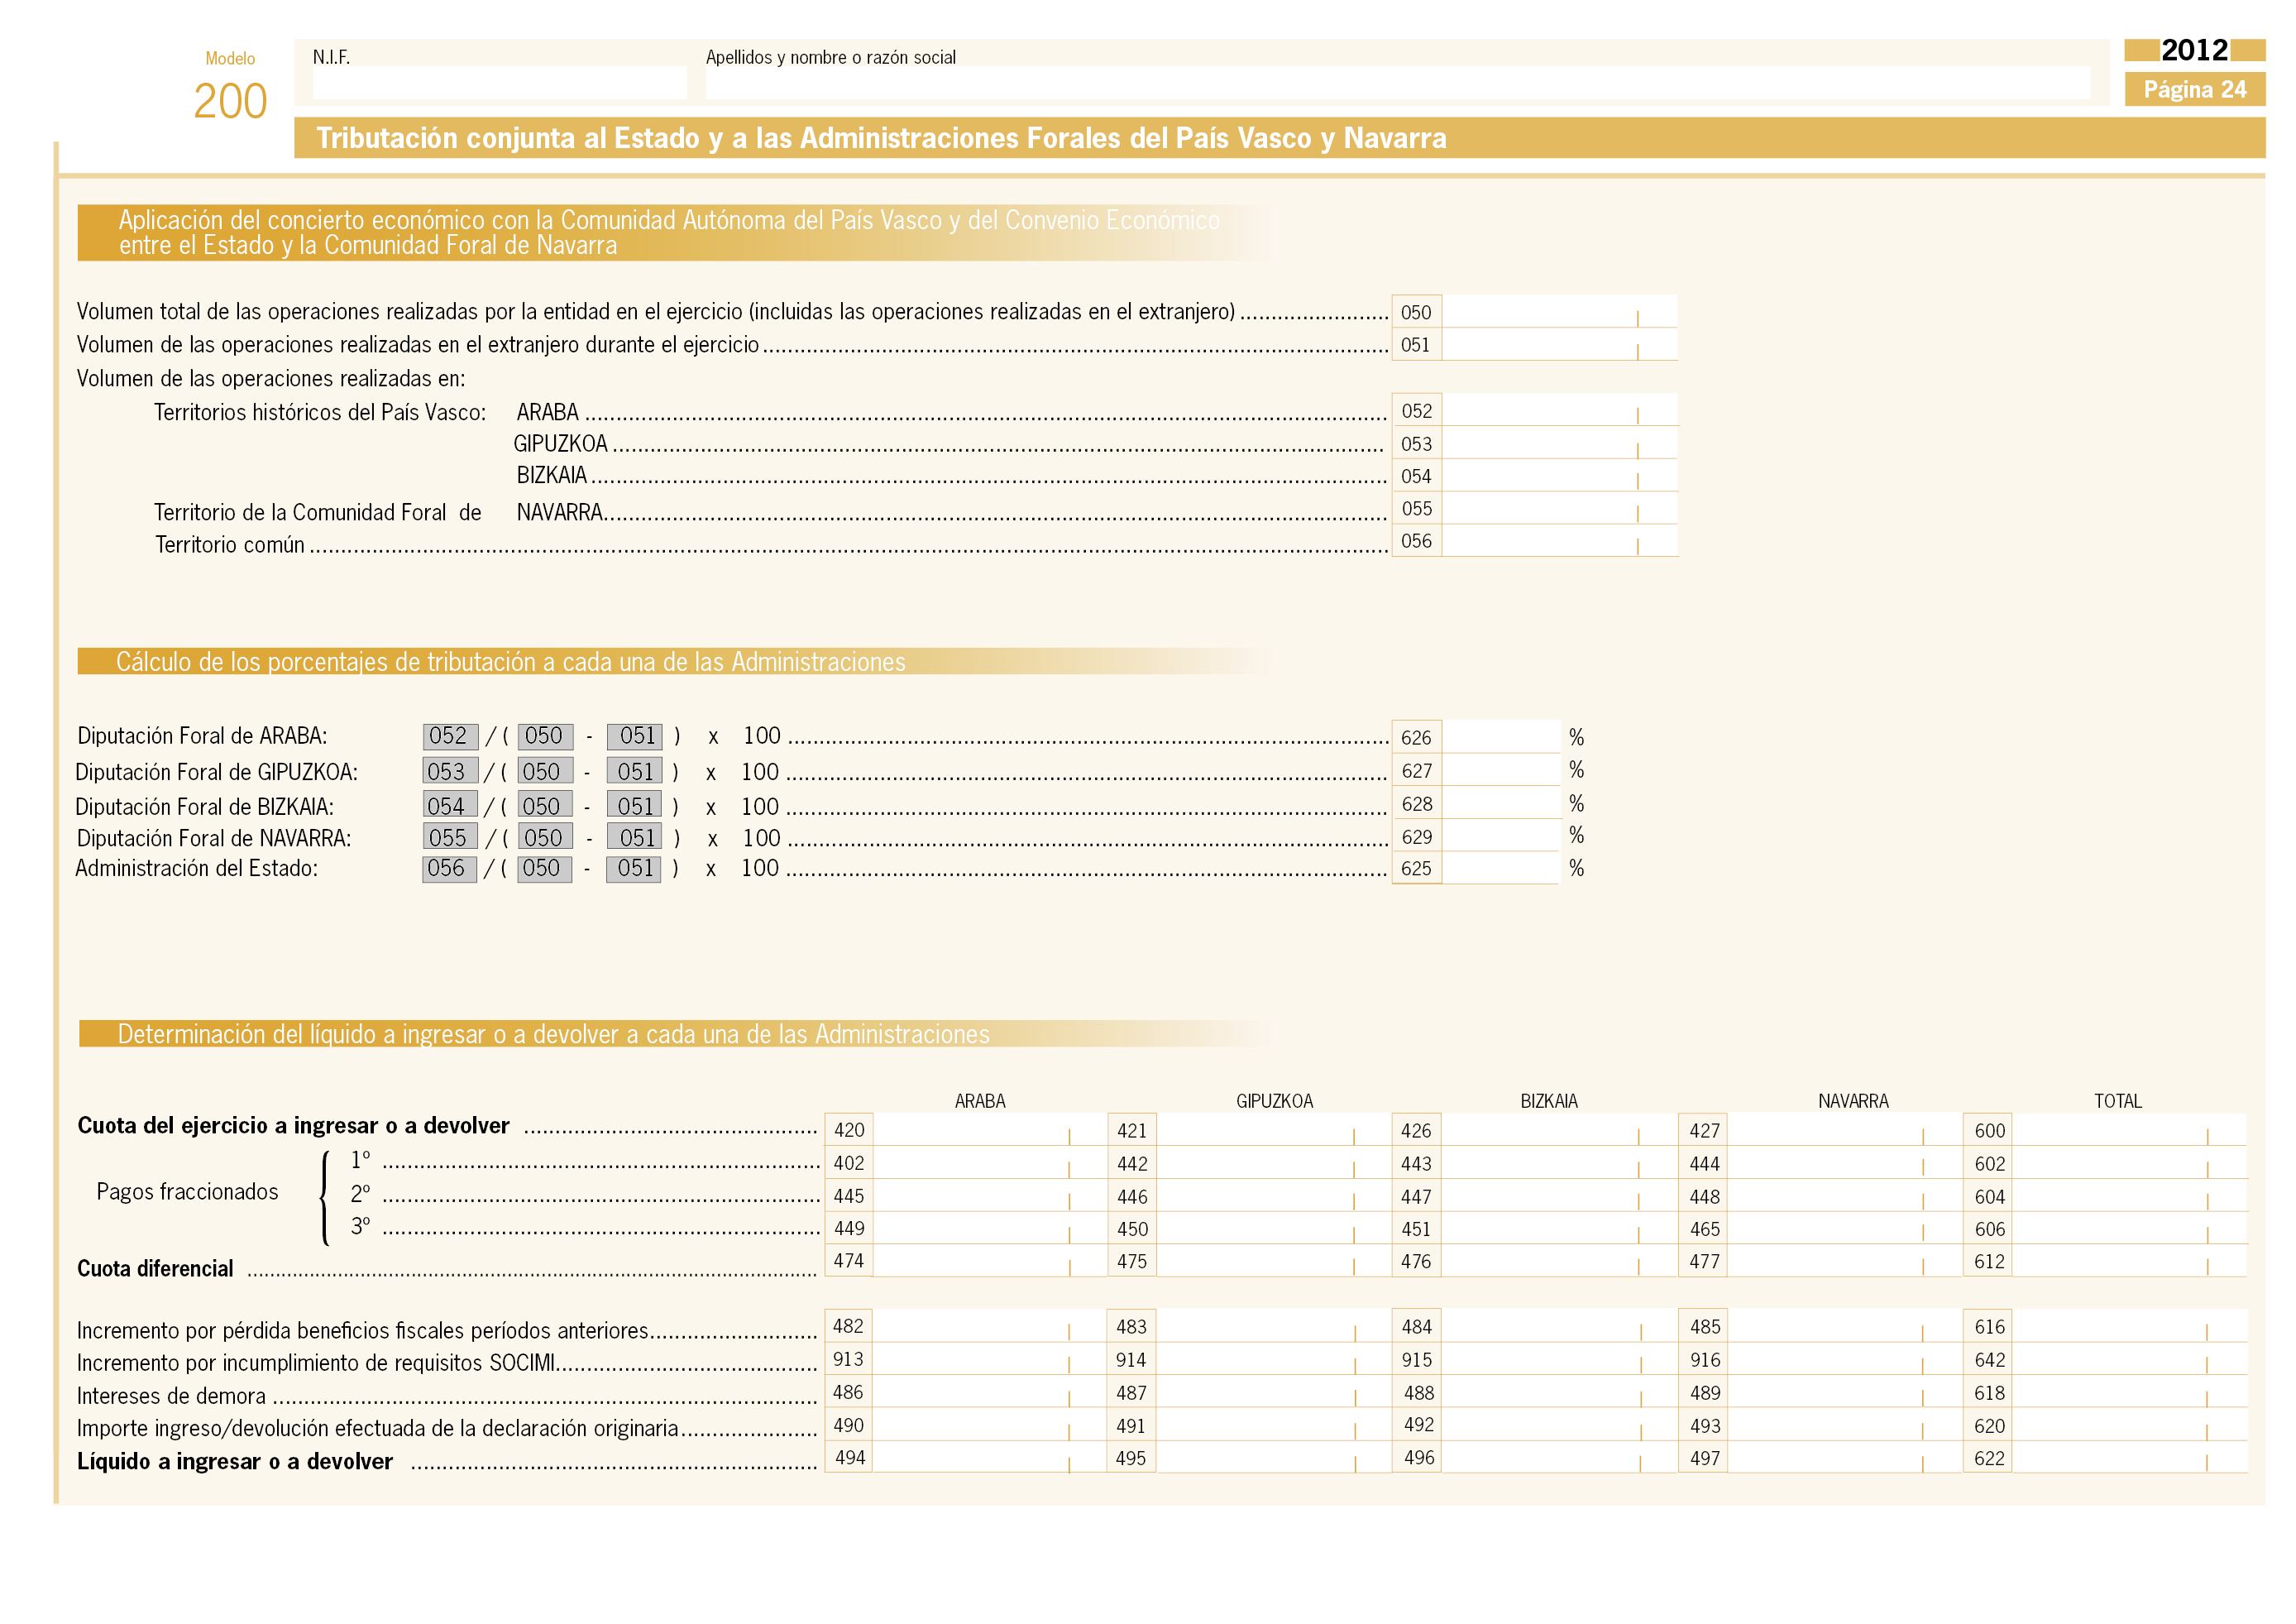This screenshot has height=1624, width=2296.
Task: Click field 612 Cuota diferencial TOTAL
Action: click(2128, 1261)
